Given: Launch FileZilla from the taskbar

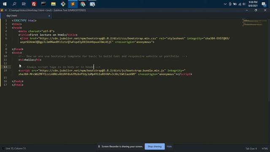Looking at the screenshot, I should [34, 4].
